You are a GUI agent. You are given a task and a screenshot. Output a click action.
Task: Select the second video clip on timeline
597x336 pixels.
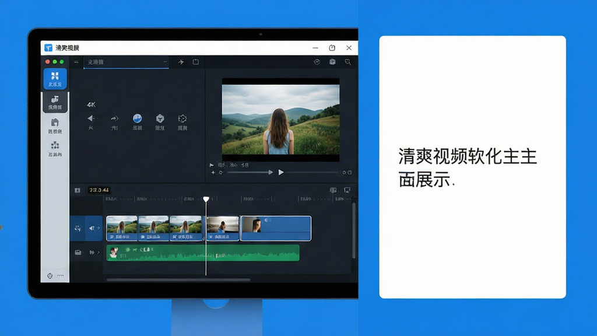tap(153, 228)
